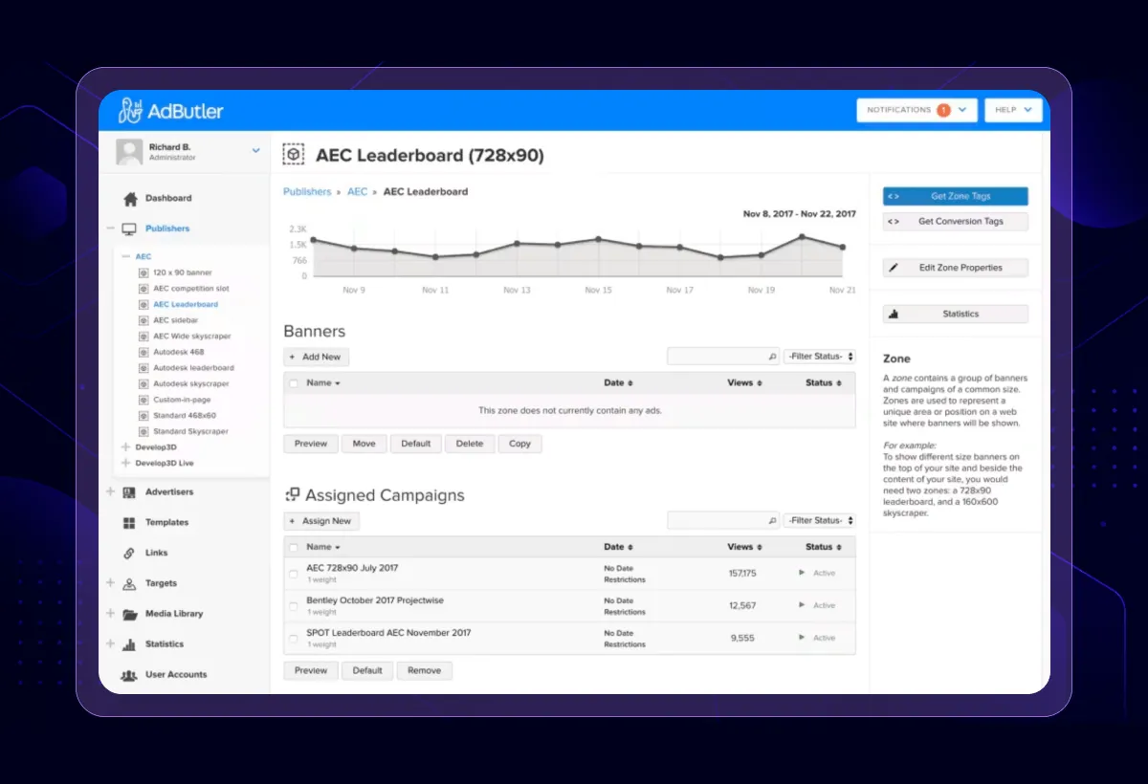Click the Assigned Campaigns heading icon
The width and height of the screenshot is (1148, 784).
(293, 495)
